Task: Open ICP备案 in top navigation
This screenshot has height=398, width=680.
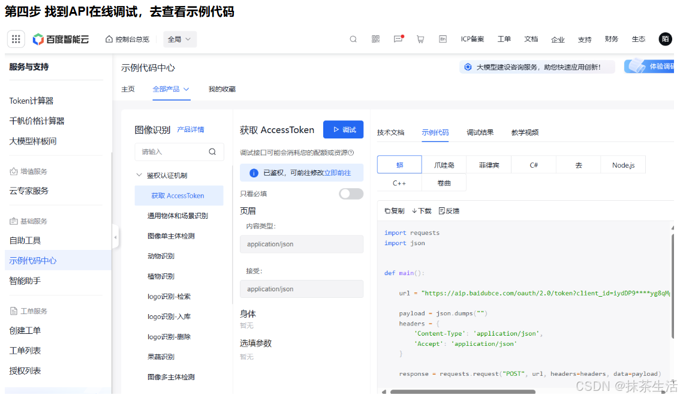Action: pyautogui.click(x=473, y=39)
